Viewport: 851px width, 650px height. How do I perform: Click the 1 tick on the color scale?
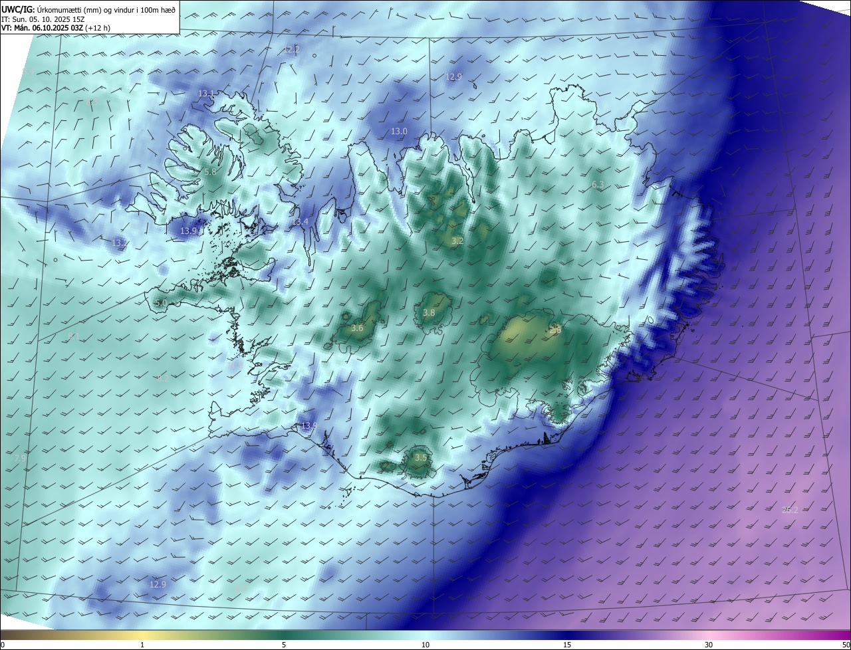[x=142, y=645]
